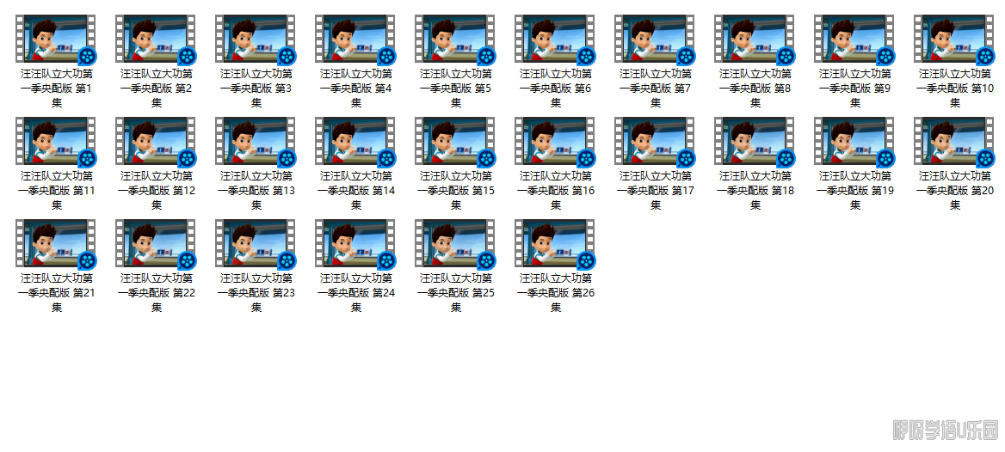
Task: Click file name 汪汪队立大功第一季央配版 第22集
Action: (x=157, y=293)
